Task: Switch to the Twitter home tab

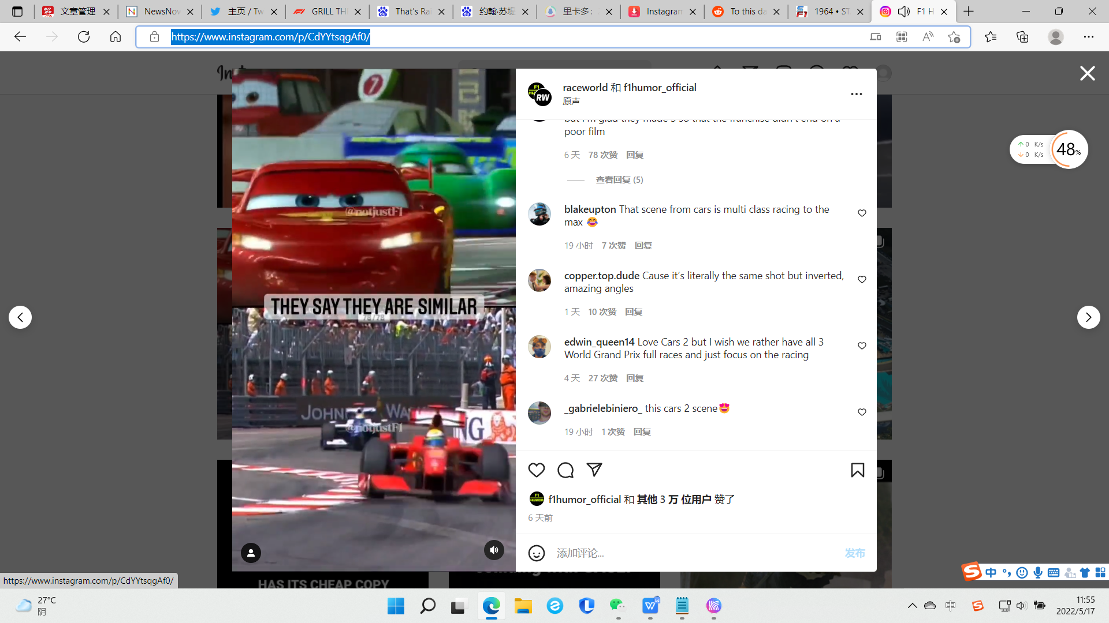Action: coord(244,12)
